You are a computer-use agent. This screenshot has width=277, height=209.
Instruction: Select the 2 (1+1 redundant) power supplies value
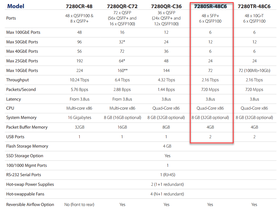[x=168, y=184]
